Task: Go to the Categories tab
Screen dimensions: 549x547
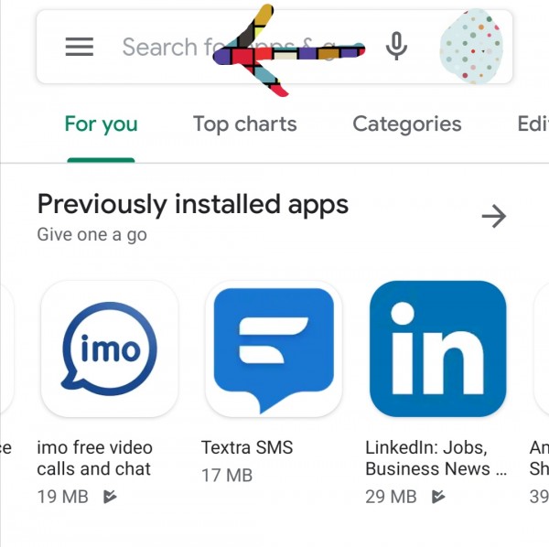Action: coord(406,124)
